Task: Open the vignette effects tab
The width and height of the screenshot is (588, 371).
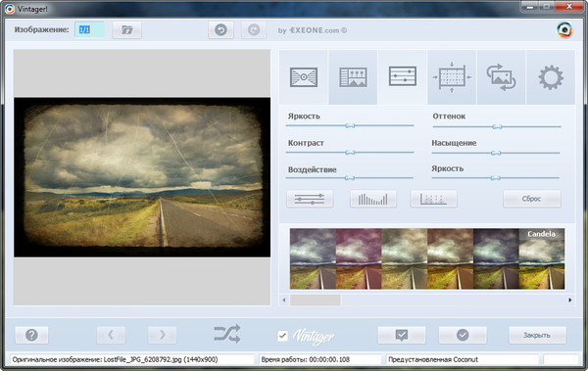Action: coord(304,77)
